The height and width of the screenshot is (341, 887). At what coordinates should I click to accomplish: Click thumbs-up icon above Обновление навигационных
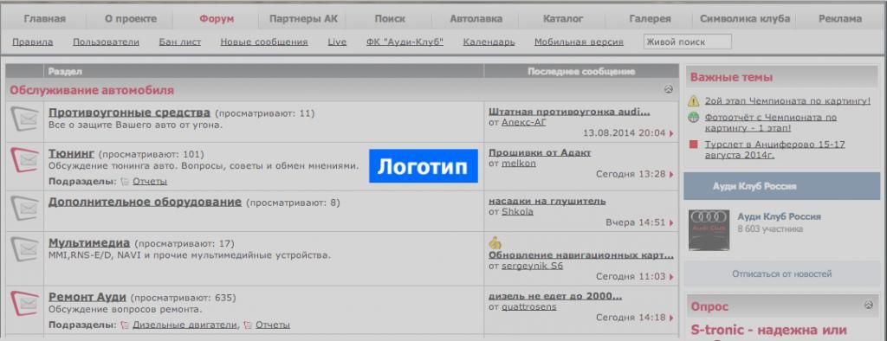coord(495,243)
